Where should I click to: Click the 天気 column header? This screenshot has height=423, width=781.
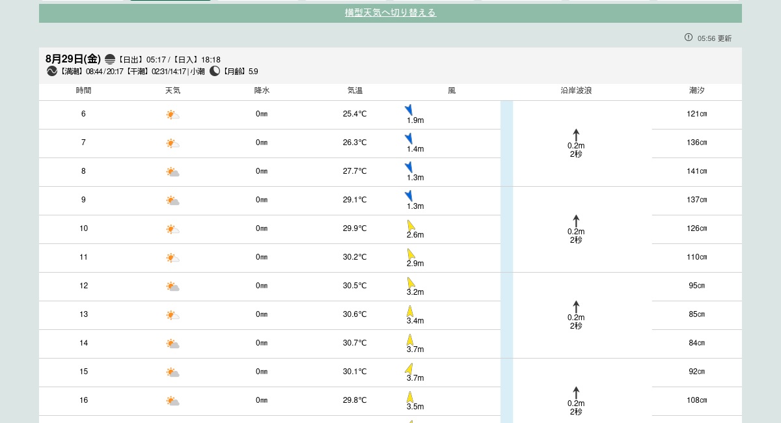(x=172, y=90)
